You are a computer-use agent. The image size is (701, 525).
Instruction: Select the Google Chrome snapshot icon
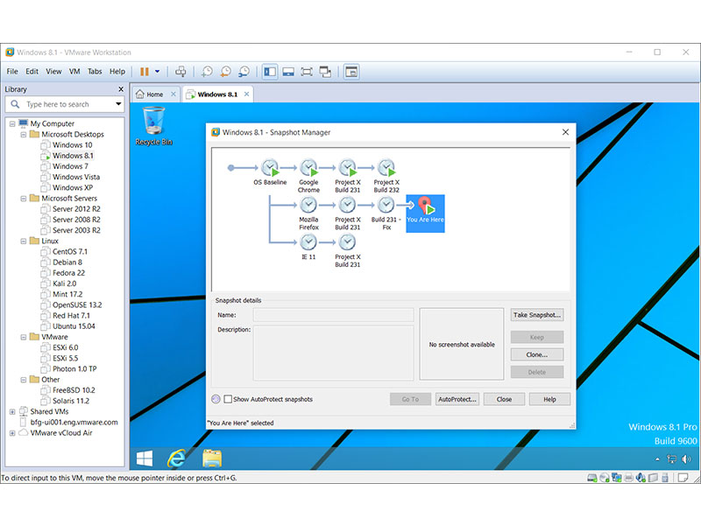[308, 167]
